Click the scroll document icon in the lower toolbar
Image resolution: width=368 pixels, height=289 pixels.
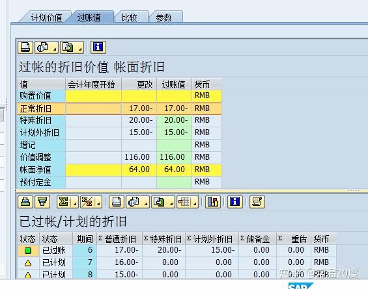click(257, 202)
